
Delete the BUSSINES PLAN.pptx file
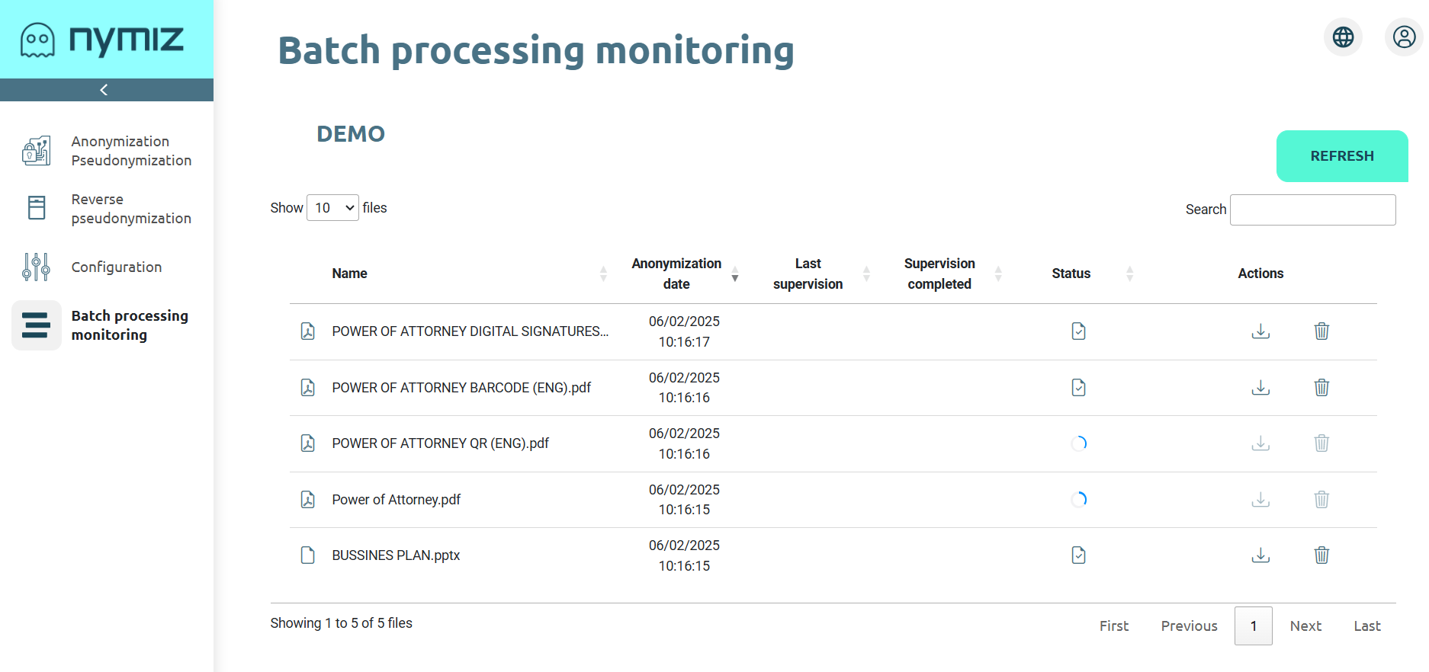1321,555
